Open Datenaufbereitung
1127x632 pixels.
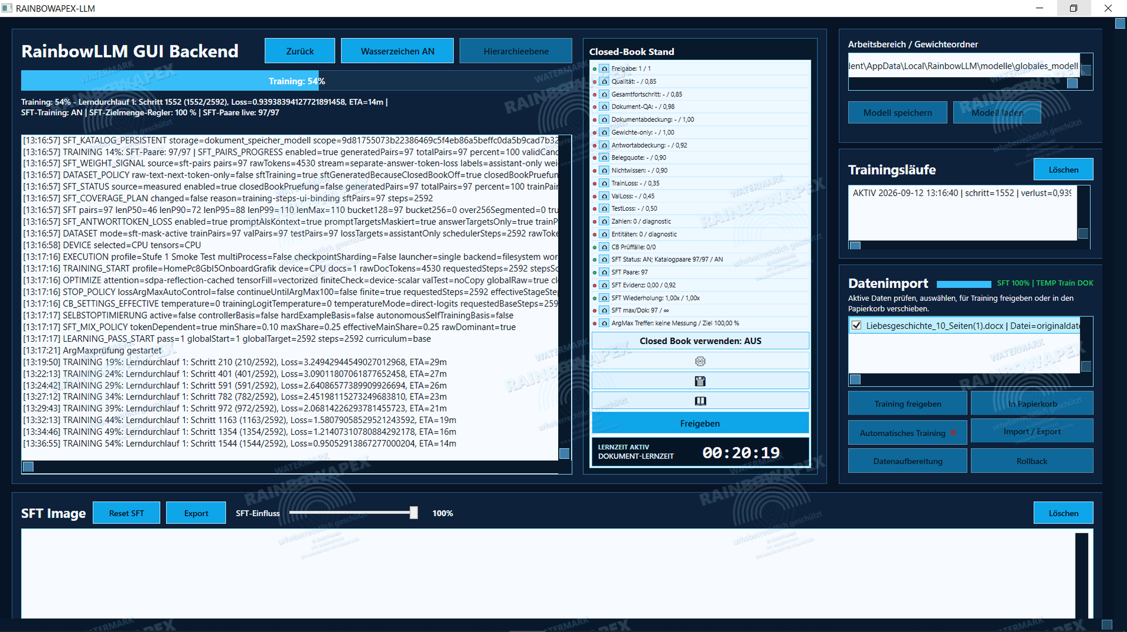click(907, 461)
